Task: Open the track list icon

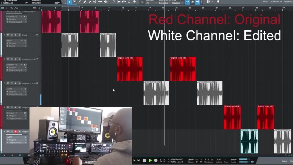Action: 3,8
